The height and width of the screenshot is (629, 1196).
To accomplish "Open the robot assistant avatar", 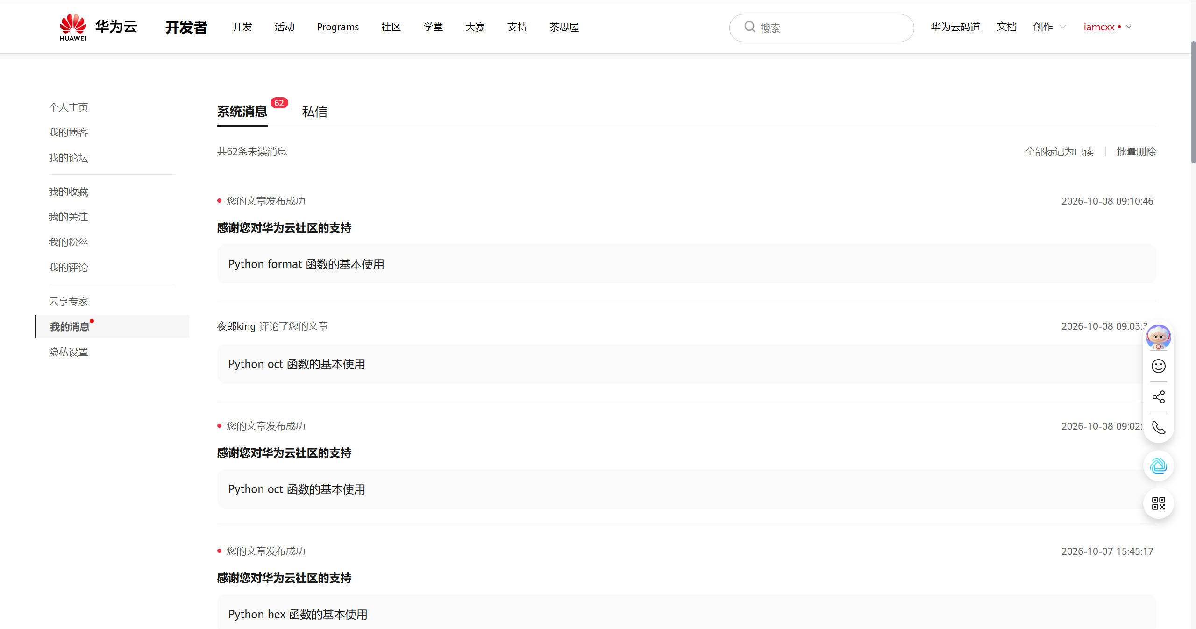I will point(1158,337).
